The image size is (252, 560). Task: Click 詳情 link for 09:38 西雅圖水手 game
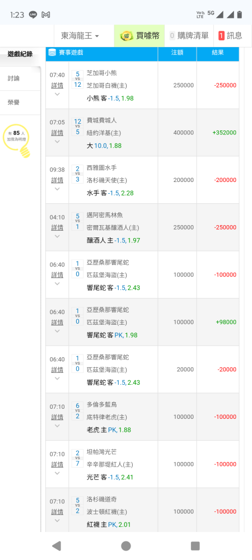pos(57,180)
